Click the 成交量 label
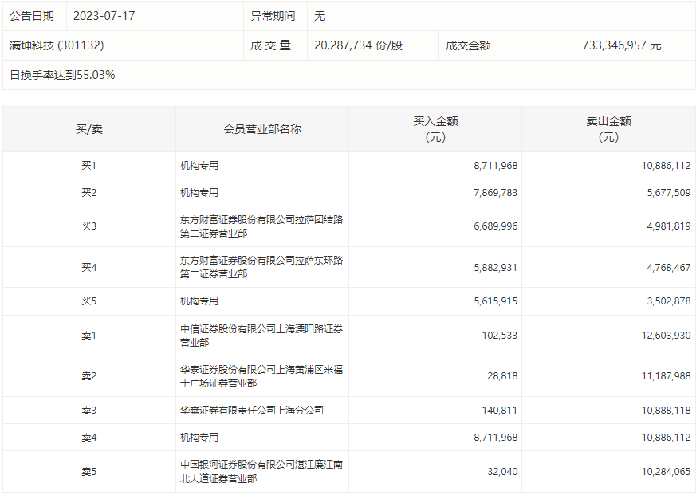Image resolution: width=696 pixels, height=495 pixels. tap(270, 45)
